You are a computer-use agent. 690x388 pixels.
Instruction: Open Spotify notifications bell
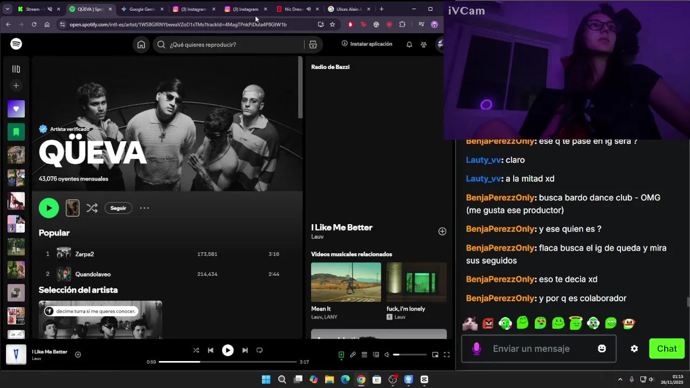409,44
